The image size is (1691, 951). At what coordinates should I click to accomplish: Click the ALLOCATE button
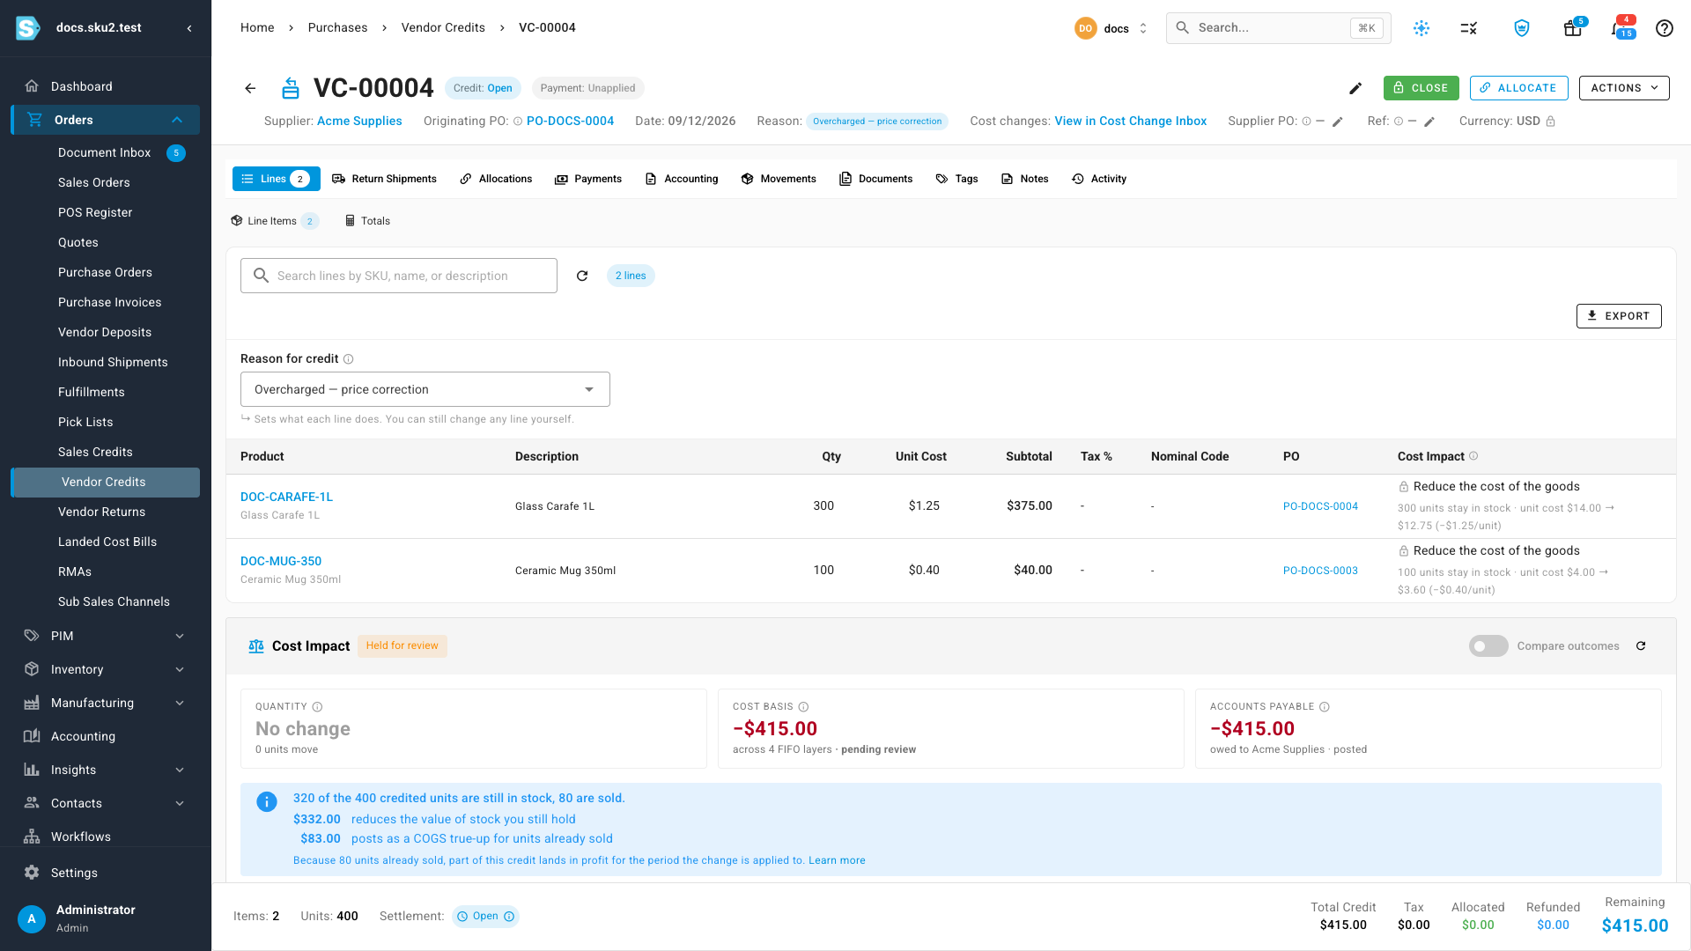pyautogui.click(x=1518, y=88)
